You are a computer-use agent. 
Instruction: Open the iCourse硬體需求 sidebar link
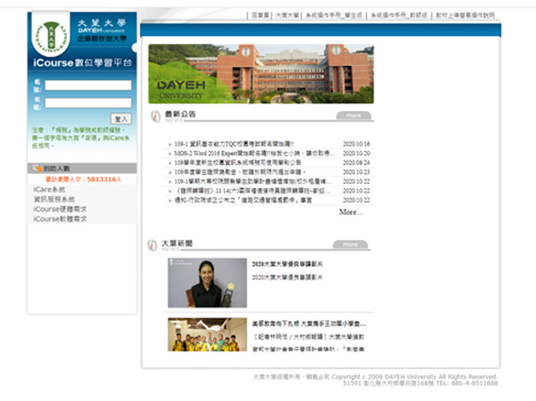point(60,209)
